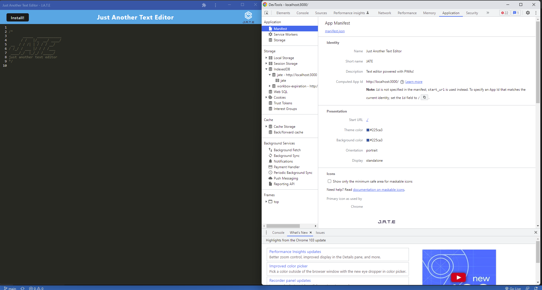Open DevTools settings gear
This screenshot has width=542, height=290.
[x=528, y=13]
